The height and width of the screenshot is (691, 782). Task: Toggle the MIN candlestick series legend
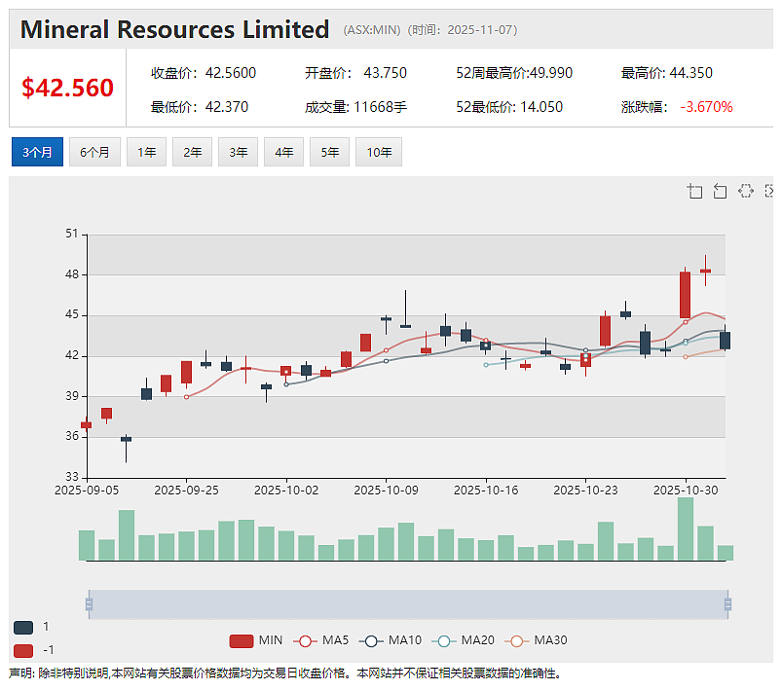pos(256,640)
